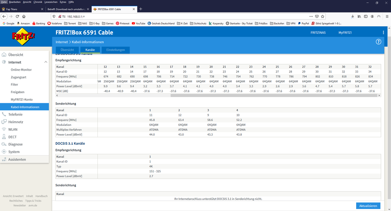Image resolution: width=391 pixels, height=211 pixels.
Task: Click the channel table scroll-left arrow
Action: (x=57, y=96)
